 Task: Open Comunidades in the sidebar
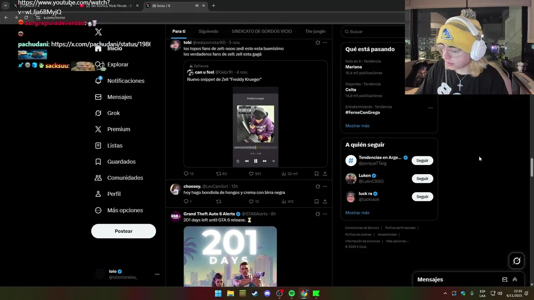(x=119, y=178)
